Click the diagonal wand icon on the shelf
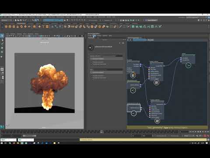Viewport: 210px width, 158px height. pos(120,26)
